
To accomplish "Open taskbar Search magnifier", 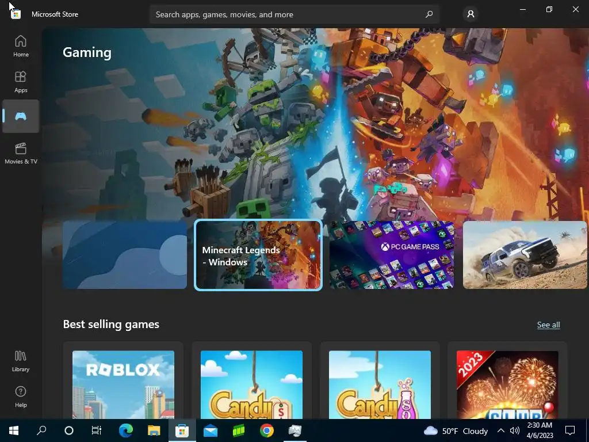I will (x=41, y=430).
